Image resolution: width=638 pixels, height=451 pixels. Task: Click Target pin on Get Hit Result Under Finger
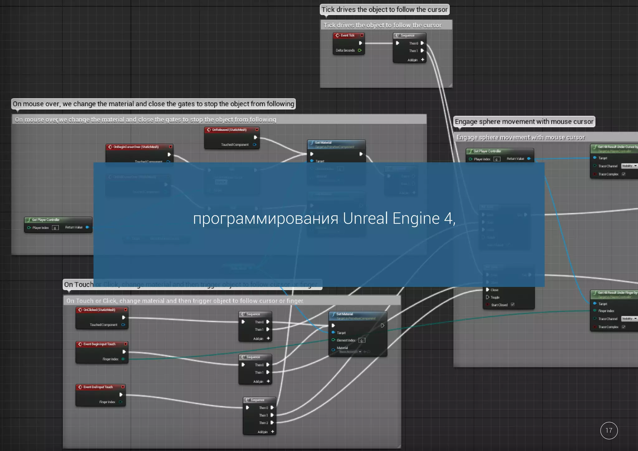(595, 303)
